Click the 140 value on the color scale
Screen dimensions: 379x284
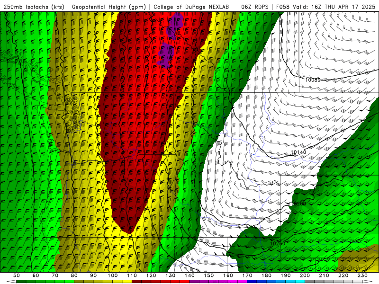189,275
